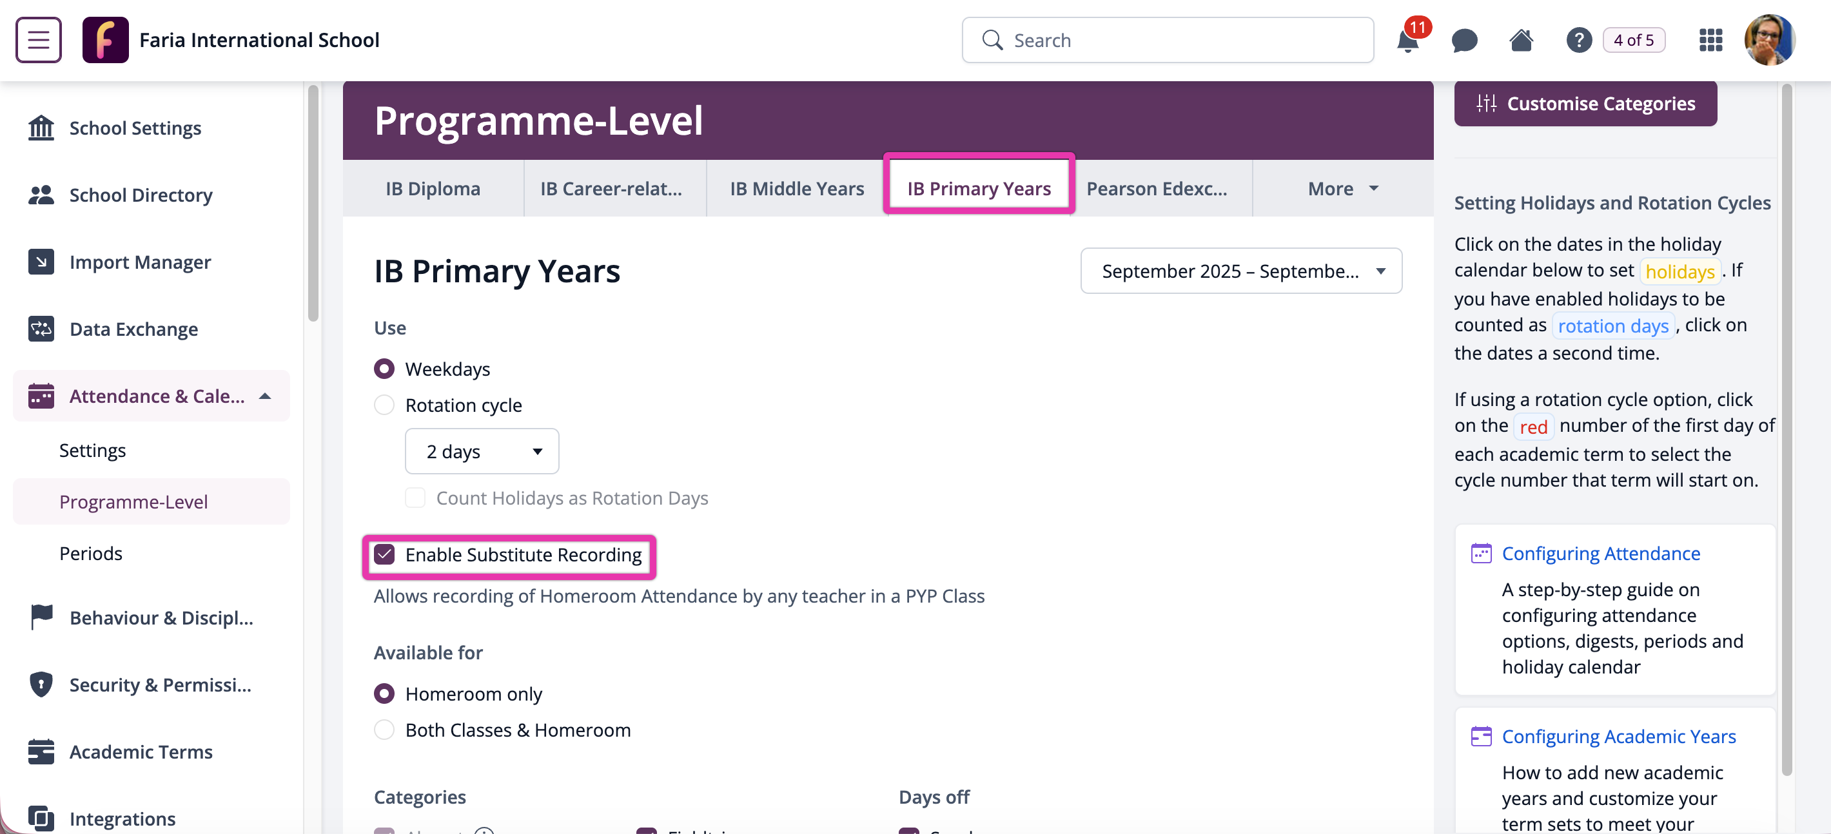This screenshot has height=834, width=1831.
Task: Toggle Count Holidays as Rotation Days
Action: click(415, 498)
